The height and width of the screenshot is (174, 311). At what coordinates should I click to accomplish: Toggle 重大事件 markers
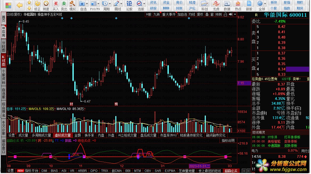point(169,14)
